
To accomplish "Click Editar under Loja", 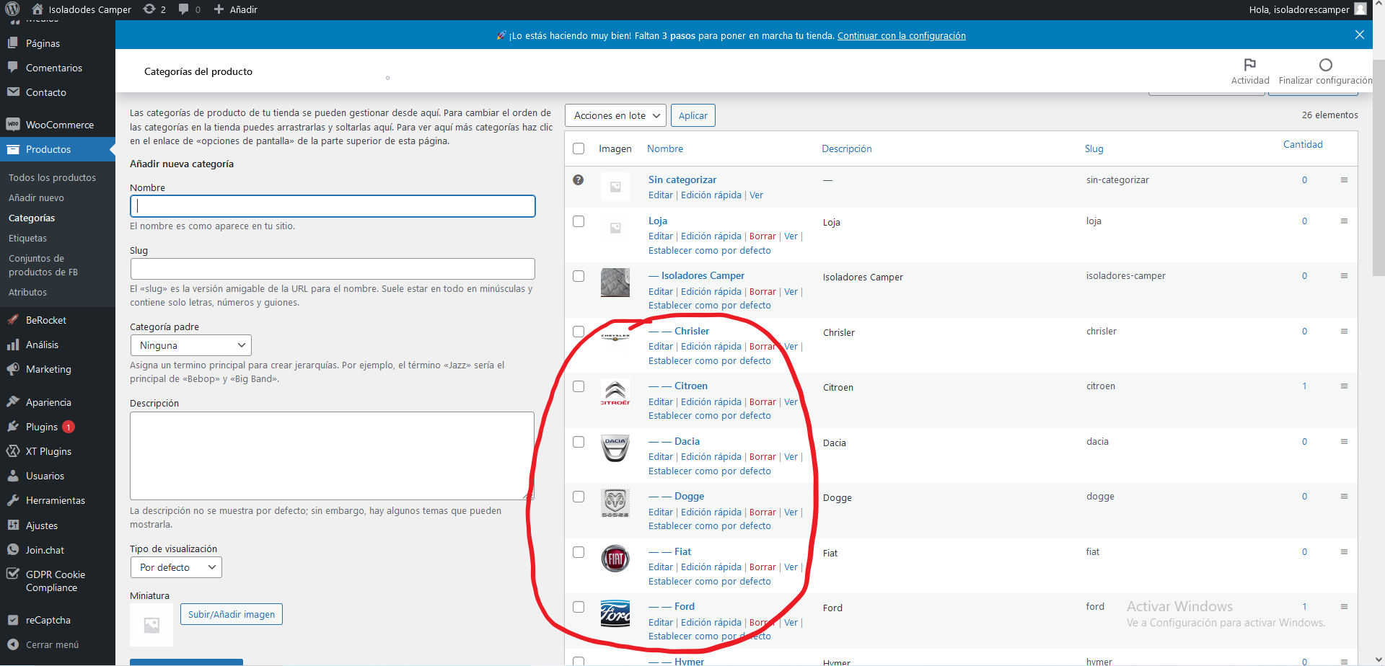I will [660, 236].
